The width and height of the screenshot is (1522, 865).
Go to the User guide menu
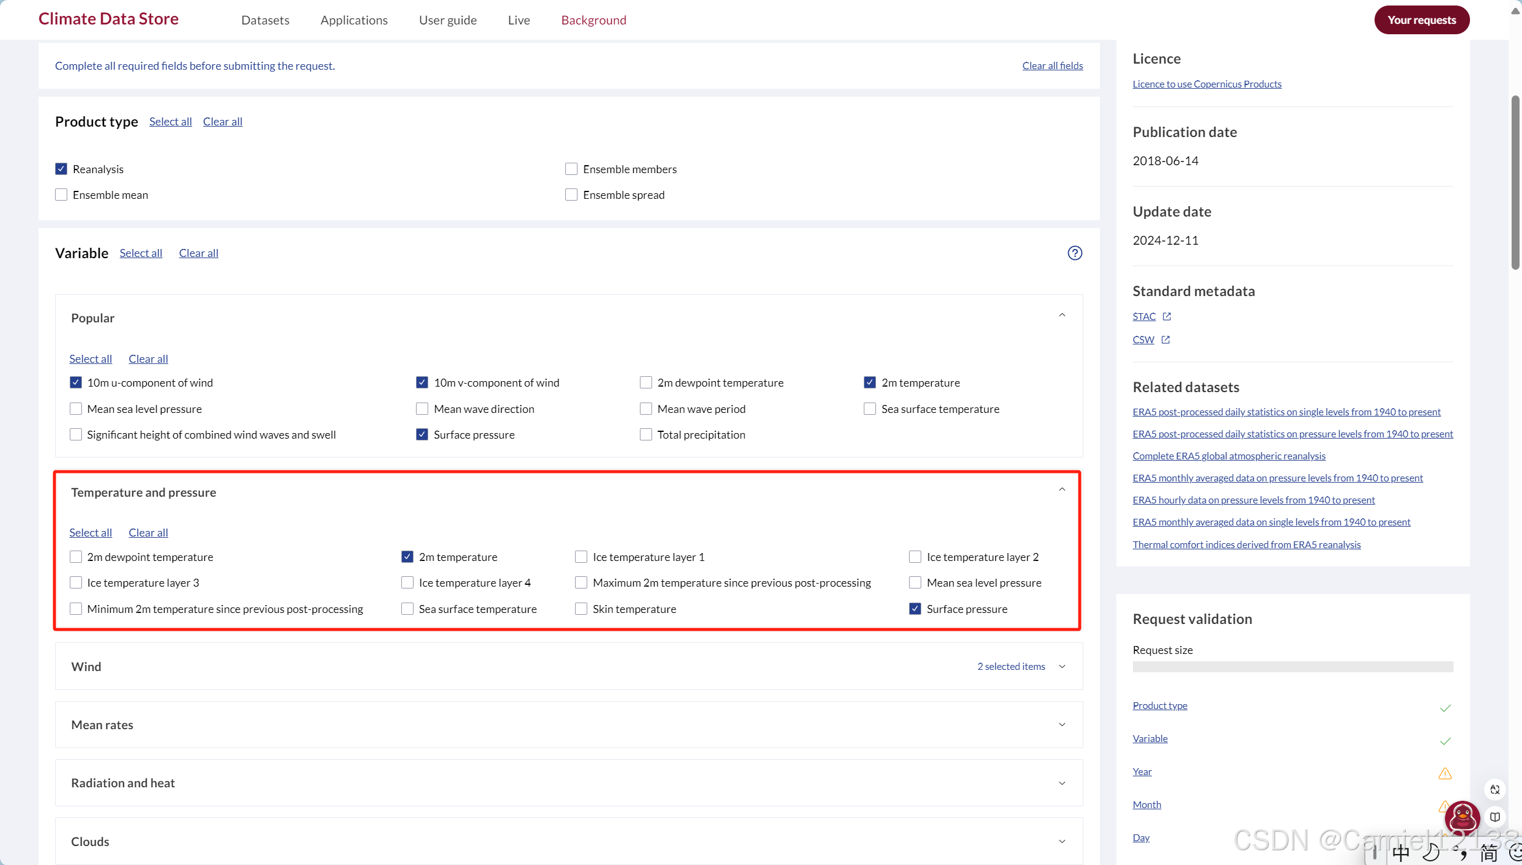pos(448,20)
